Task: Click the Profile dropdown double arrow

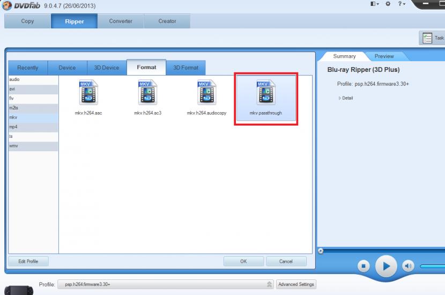Action: click(x=269, y=284)
